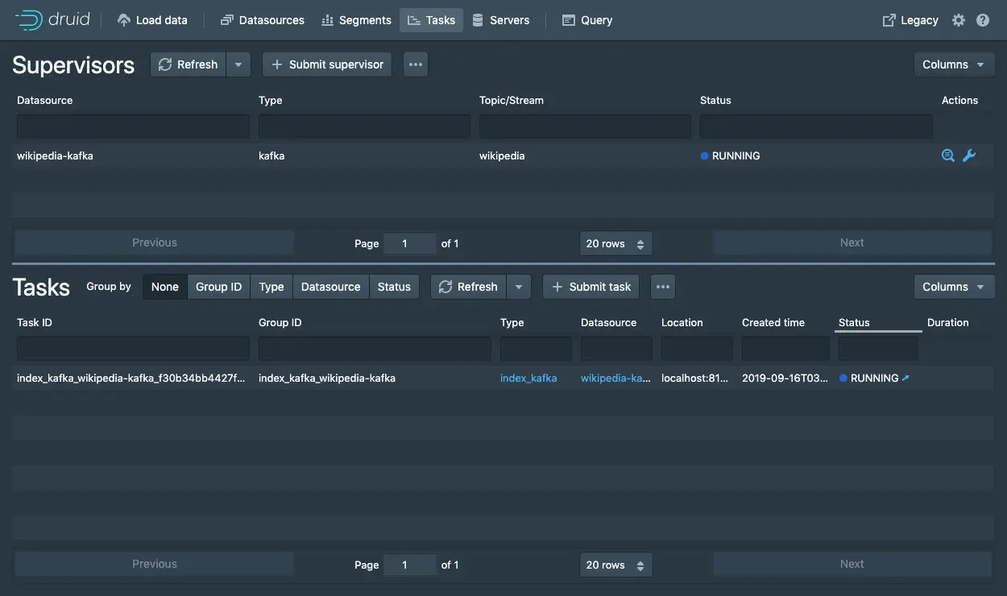The image size is (1007, 596).
Task: Change Tasks rows-per-page dropdown
Action: pos(615,565)
